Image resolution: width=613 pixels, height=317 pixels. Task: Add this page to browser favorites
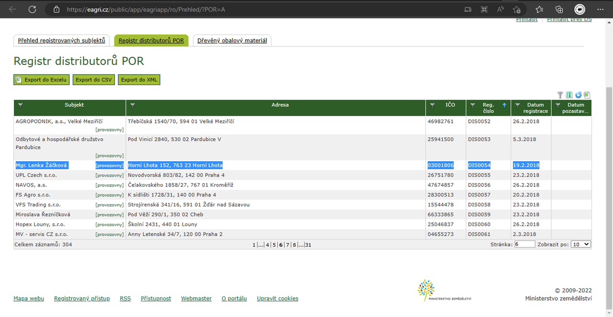click(x=517, y=10)
